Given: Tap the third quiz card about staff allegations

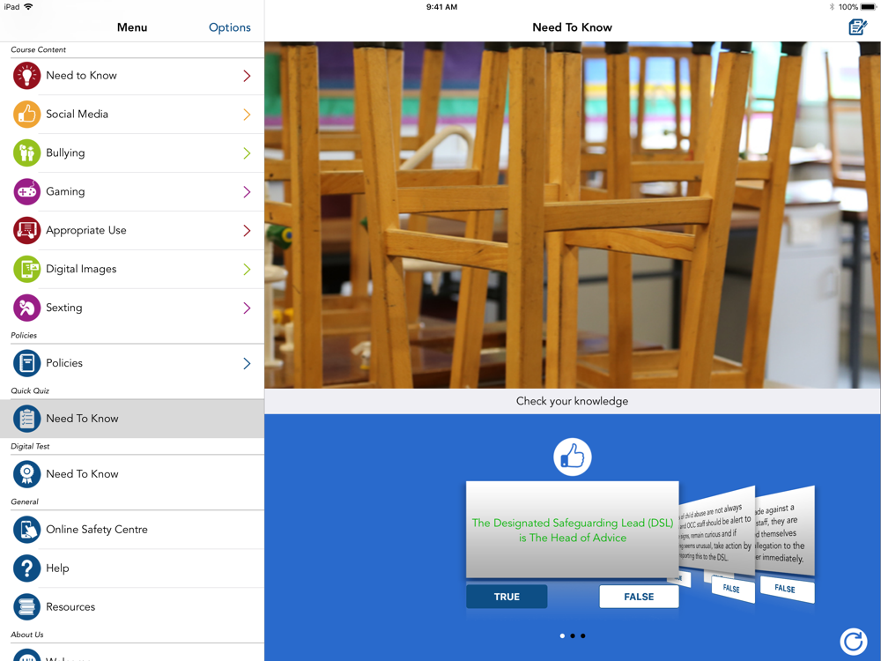Looking at the screenshot, I should click(784, 531).
